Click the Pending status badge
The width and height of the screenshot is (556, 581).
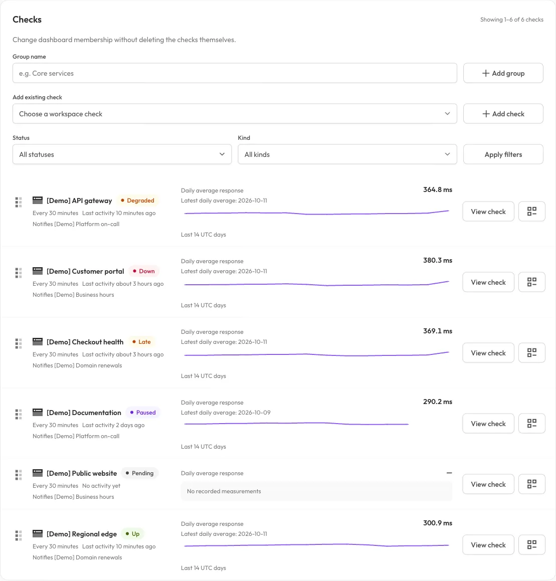(139, 473)
